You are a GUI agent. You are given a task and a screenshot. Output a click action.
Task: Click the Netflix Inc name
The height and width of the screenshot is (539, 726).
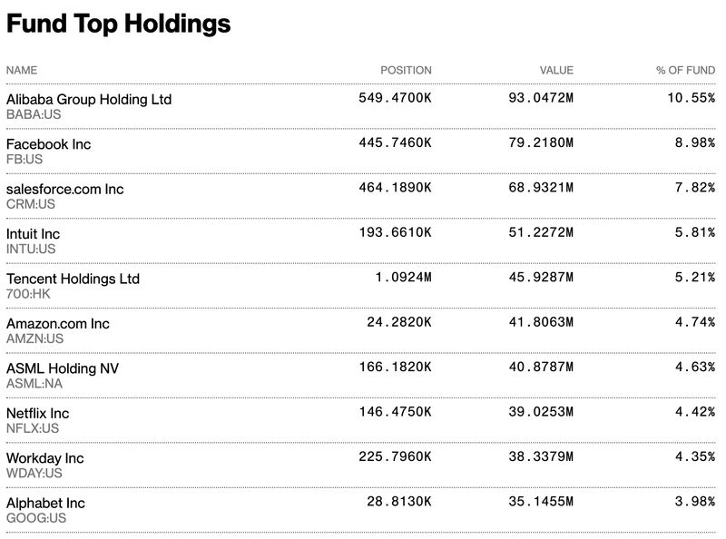38,413
